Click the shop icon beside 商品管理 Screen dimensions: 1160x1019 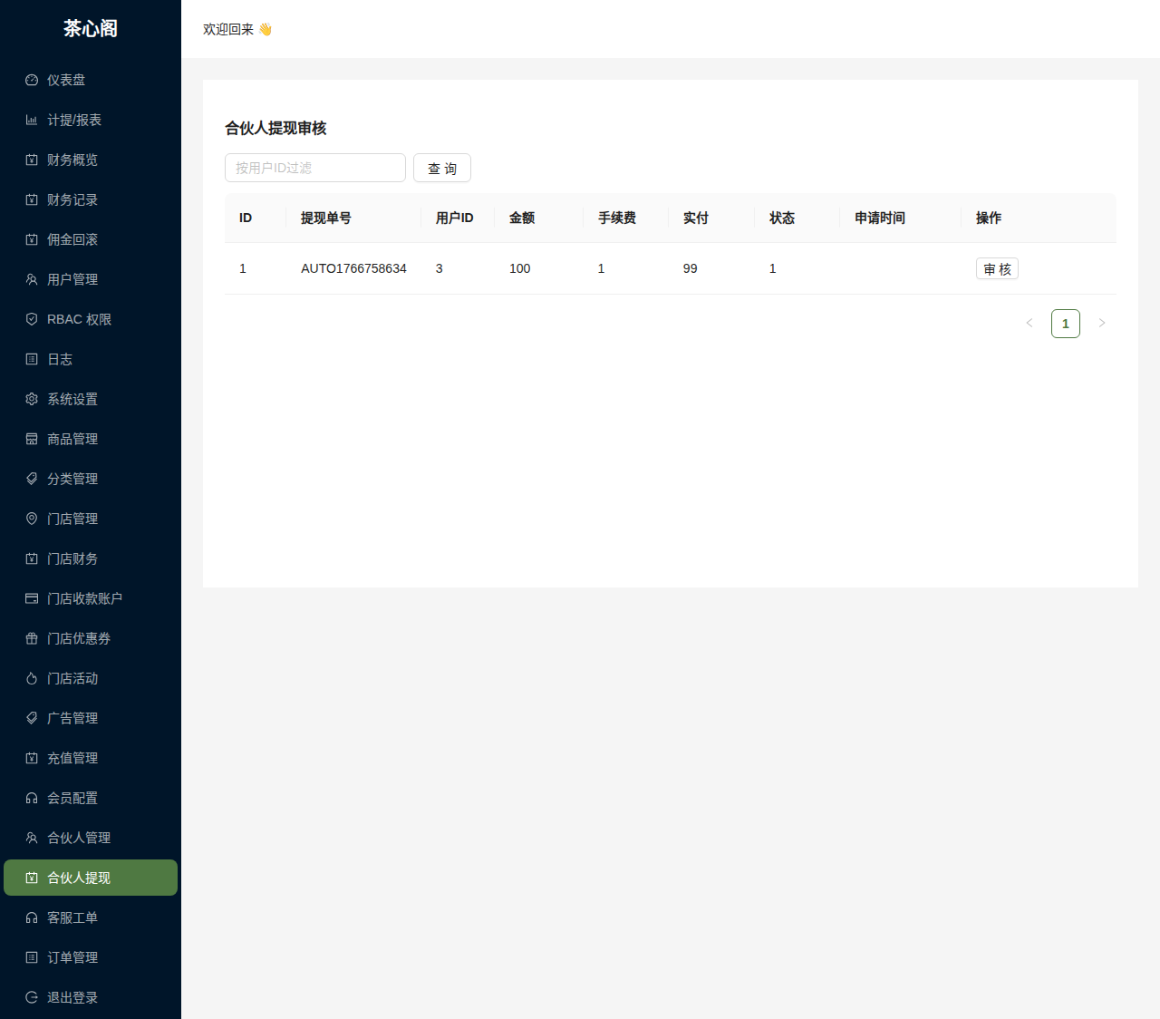[x=32, y=439]
